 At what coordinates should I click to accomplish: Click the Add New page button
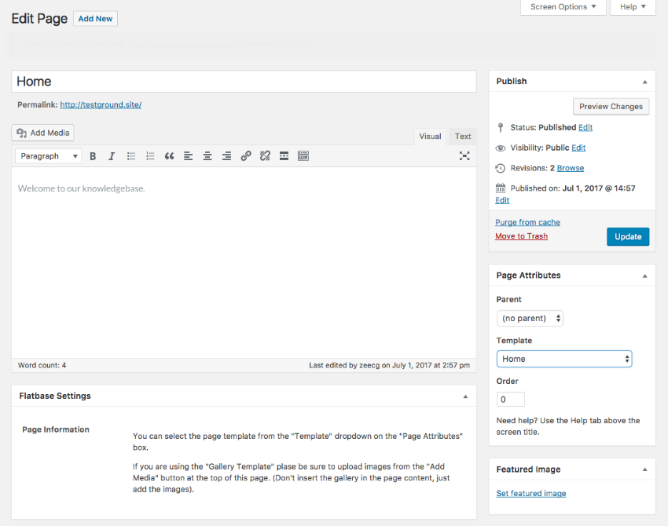[x=95, y=19]
